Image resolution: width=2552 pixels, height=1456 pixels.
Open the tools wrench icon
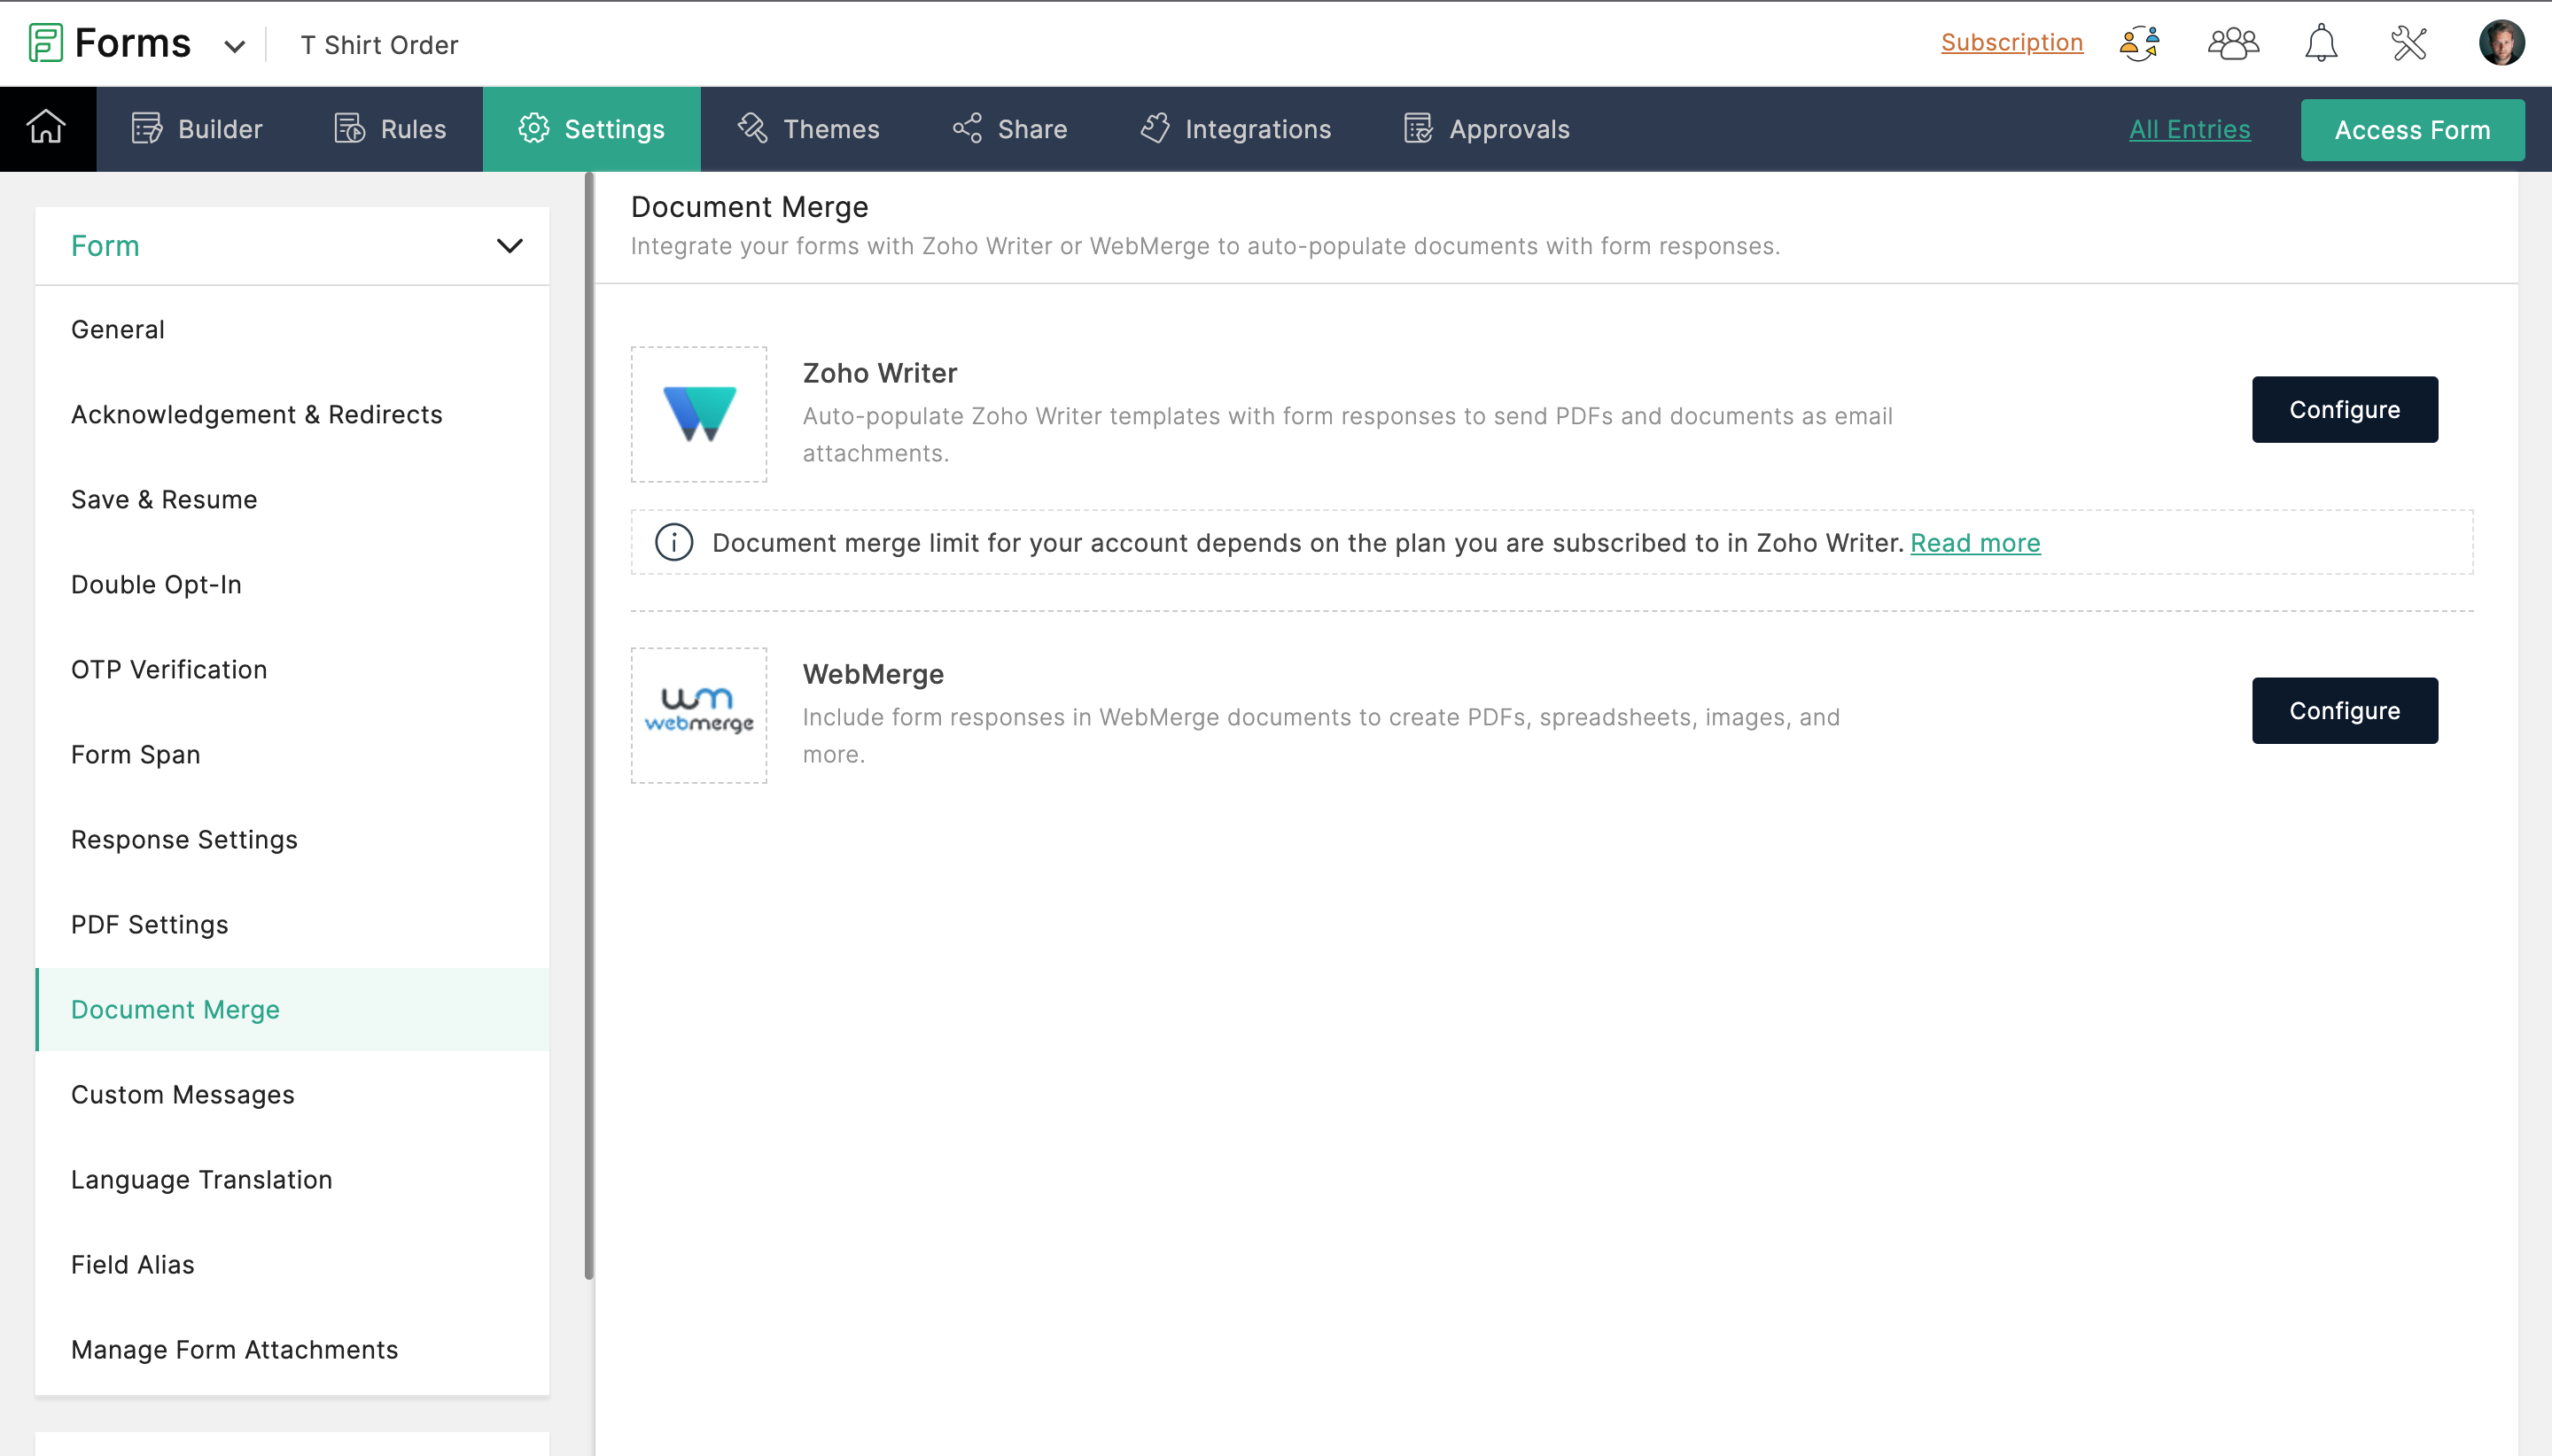(x=2409, y=43)
